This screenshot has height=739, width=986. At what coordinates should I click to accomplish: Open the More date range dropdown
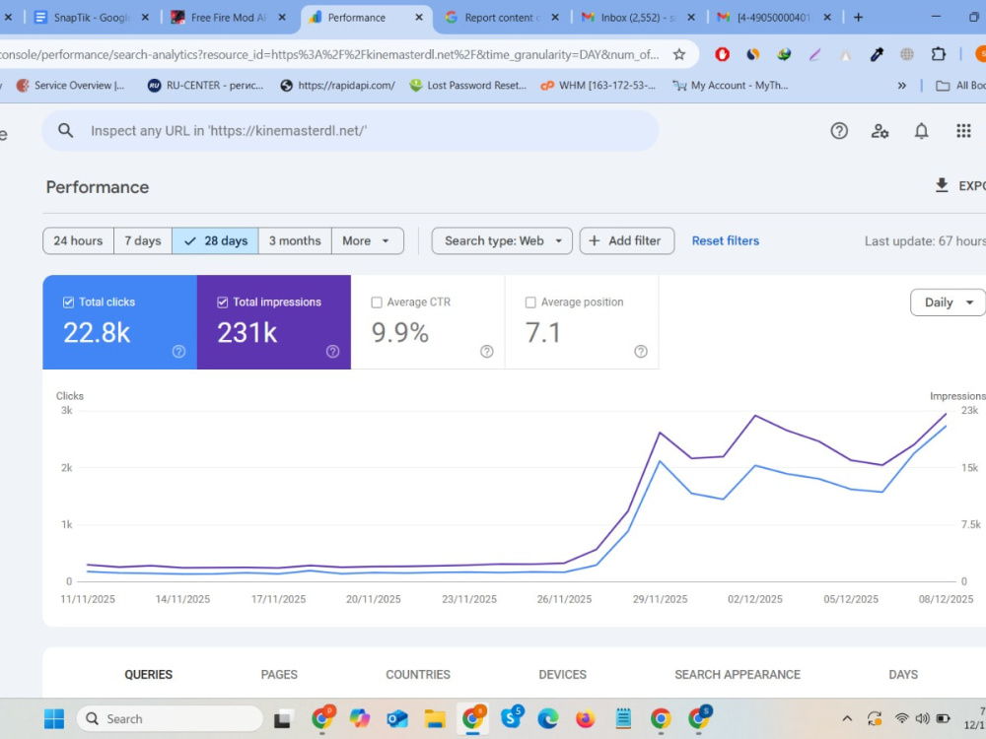pyautogui.click(x=367, y=240)
